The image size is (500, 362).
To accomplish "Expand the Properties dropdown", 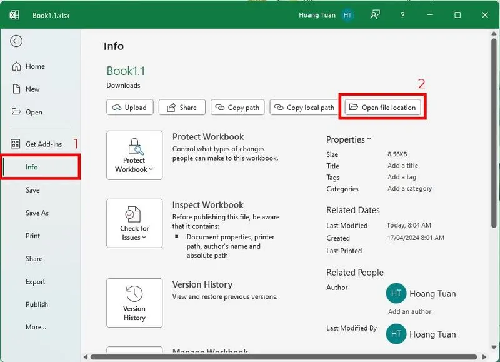I will click(349, 139).
